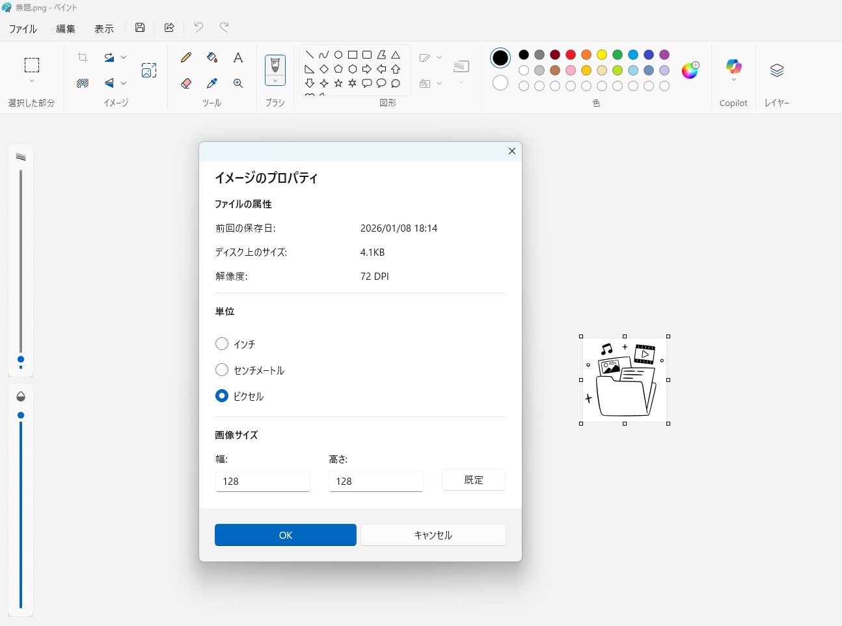Select the Fill bucket tool
842x626 pixels.
pos(212,57)
